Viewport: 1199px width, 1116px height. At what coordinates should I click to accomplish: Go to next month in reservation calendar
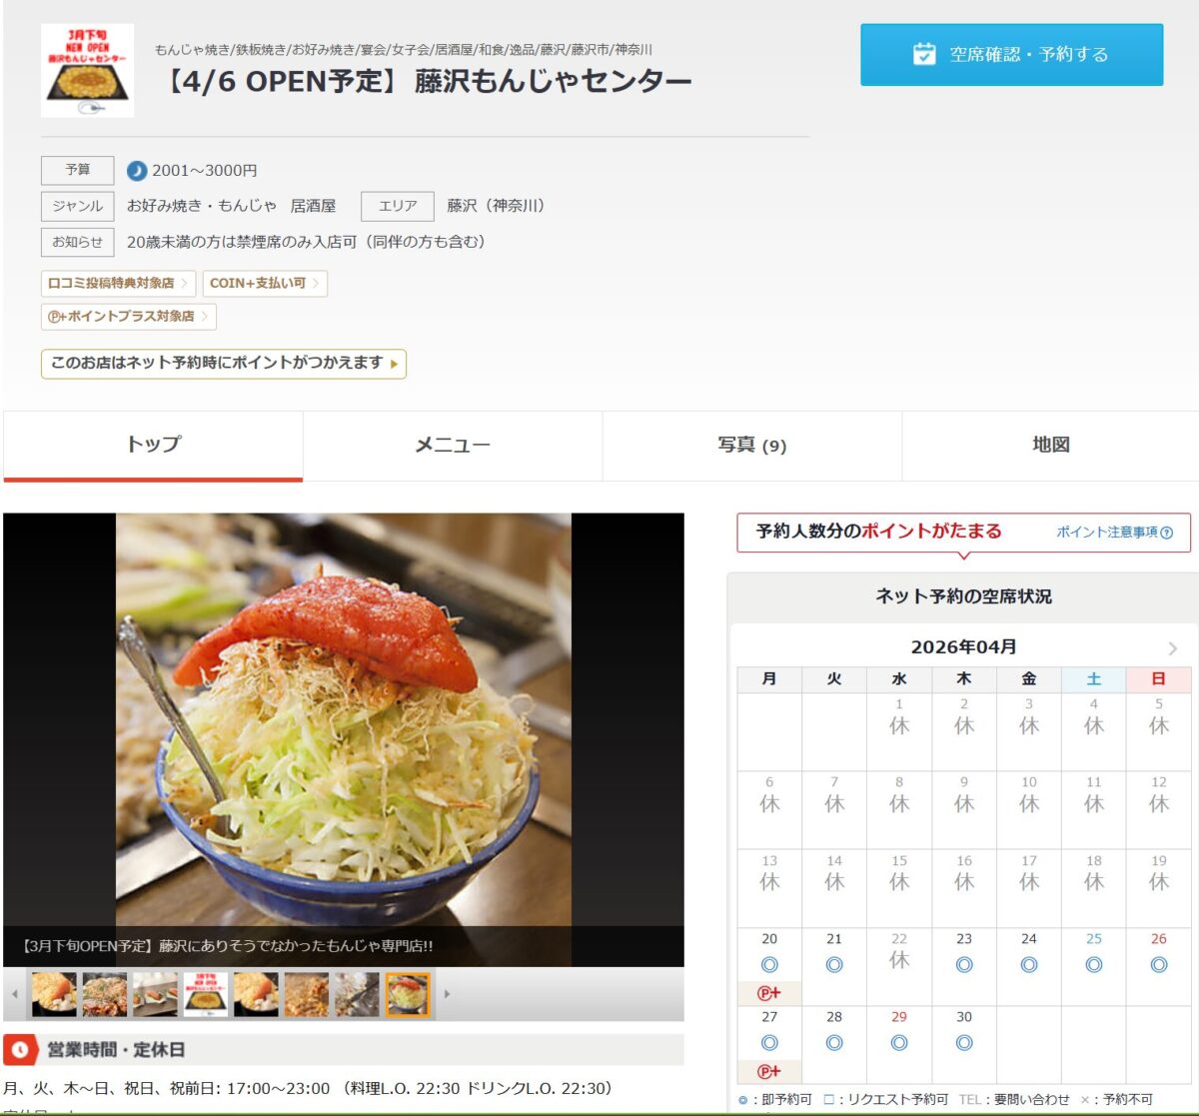pyautogui.click(x=1172, y=648)
